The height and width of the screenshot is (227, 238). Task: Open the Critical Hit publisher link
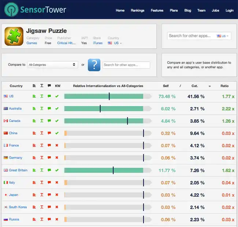tap(66, 43)
